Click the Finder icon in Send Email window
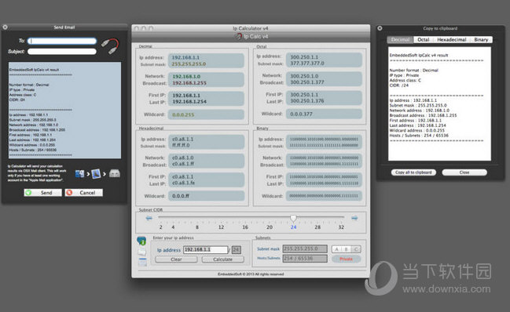The height and width of the screenshot is (312, 510). click(x=79, y=174)
